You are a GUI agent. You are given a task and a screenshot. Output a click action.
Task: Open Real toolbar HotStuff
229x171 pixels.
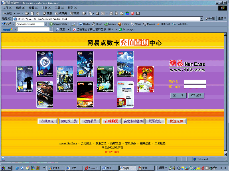163,24
